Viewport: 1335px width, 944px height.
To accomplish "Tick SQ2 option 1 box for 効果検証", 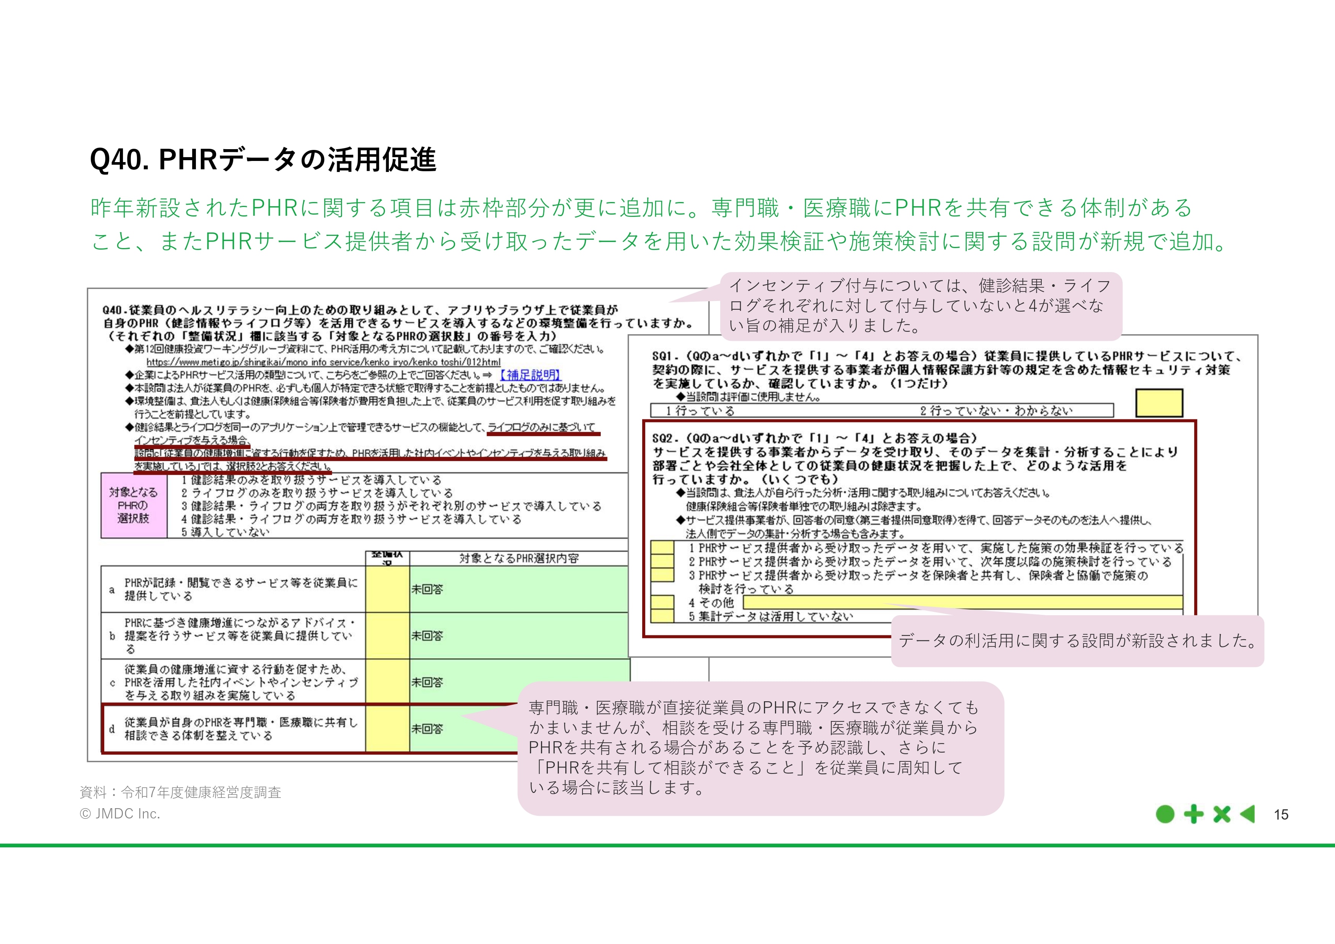I will [x=662, y=547].
